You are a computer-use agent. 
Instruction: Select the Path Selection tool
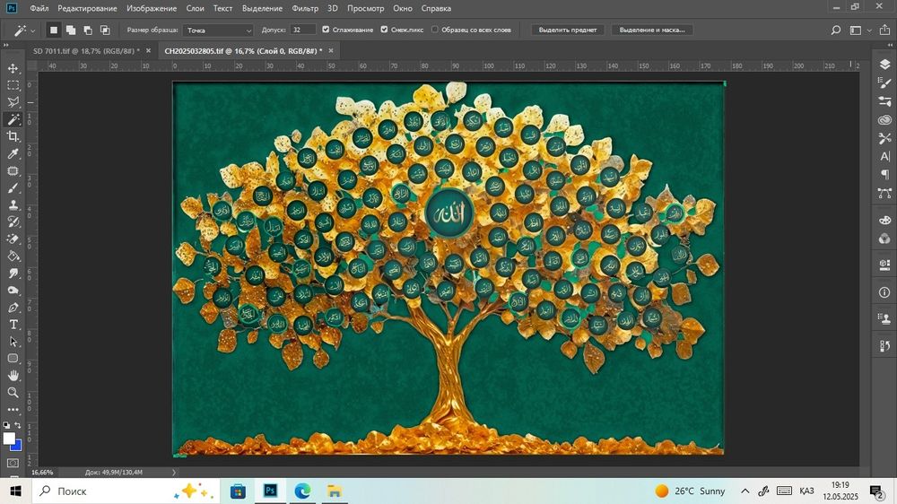pyautogui.click(x=13, y=342)
